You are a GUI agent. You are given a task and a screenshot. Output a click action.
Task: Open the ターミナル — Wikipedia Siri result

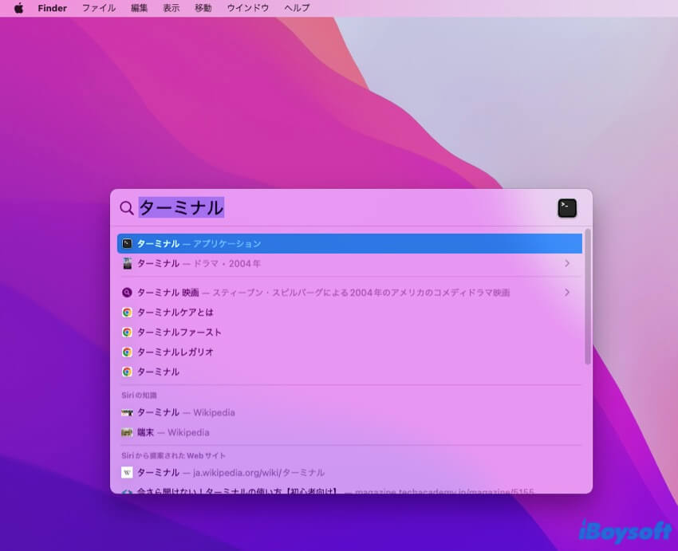point(349,413)
